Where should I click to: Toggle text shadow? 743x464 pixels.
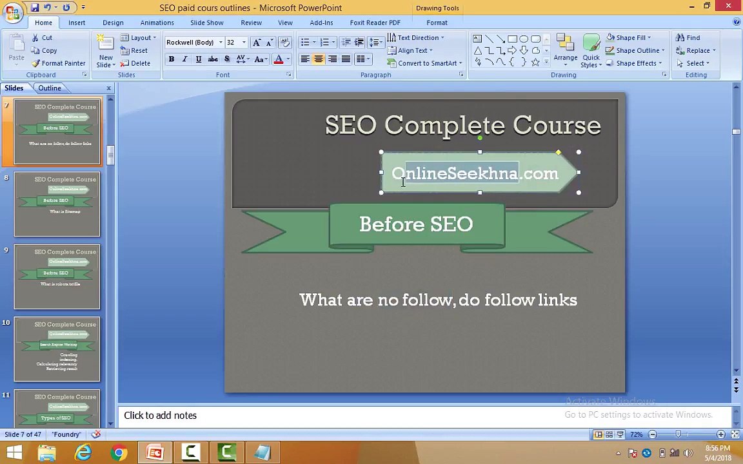(x=227, y=59)
